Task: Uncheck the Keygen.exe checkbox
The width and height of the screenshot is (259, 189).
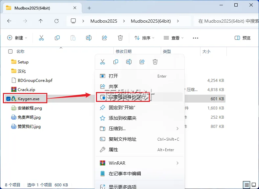Action: (x=8, y=99)
